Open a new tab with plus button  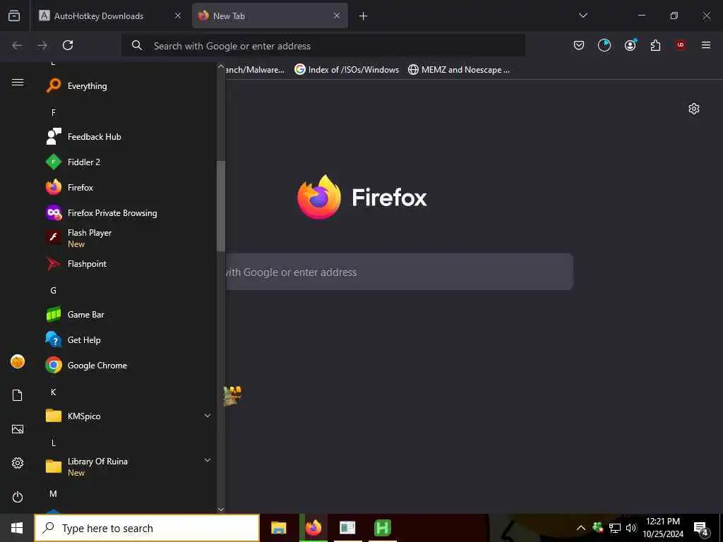[363, 16]
